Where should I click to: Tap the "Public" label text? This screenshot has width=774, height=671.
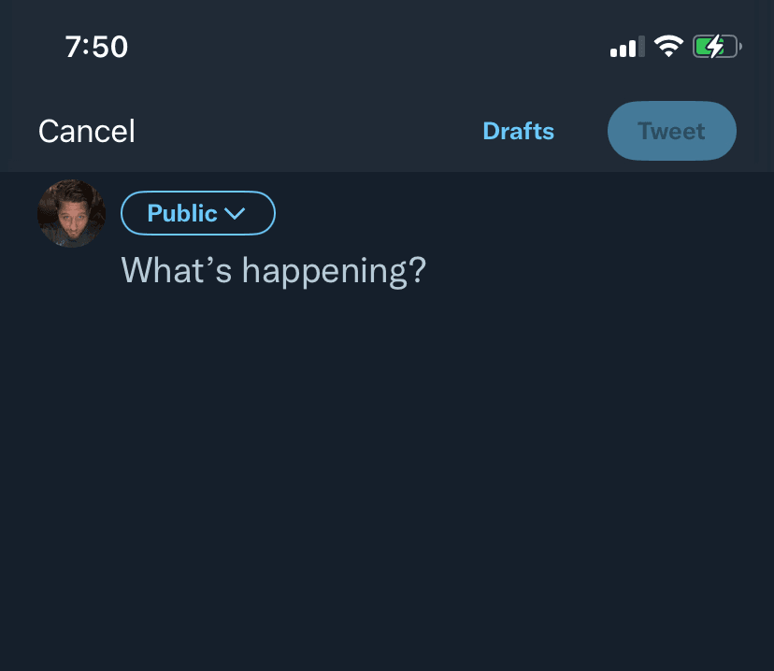(x=182, y=213)
